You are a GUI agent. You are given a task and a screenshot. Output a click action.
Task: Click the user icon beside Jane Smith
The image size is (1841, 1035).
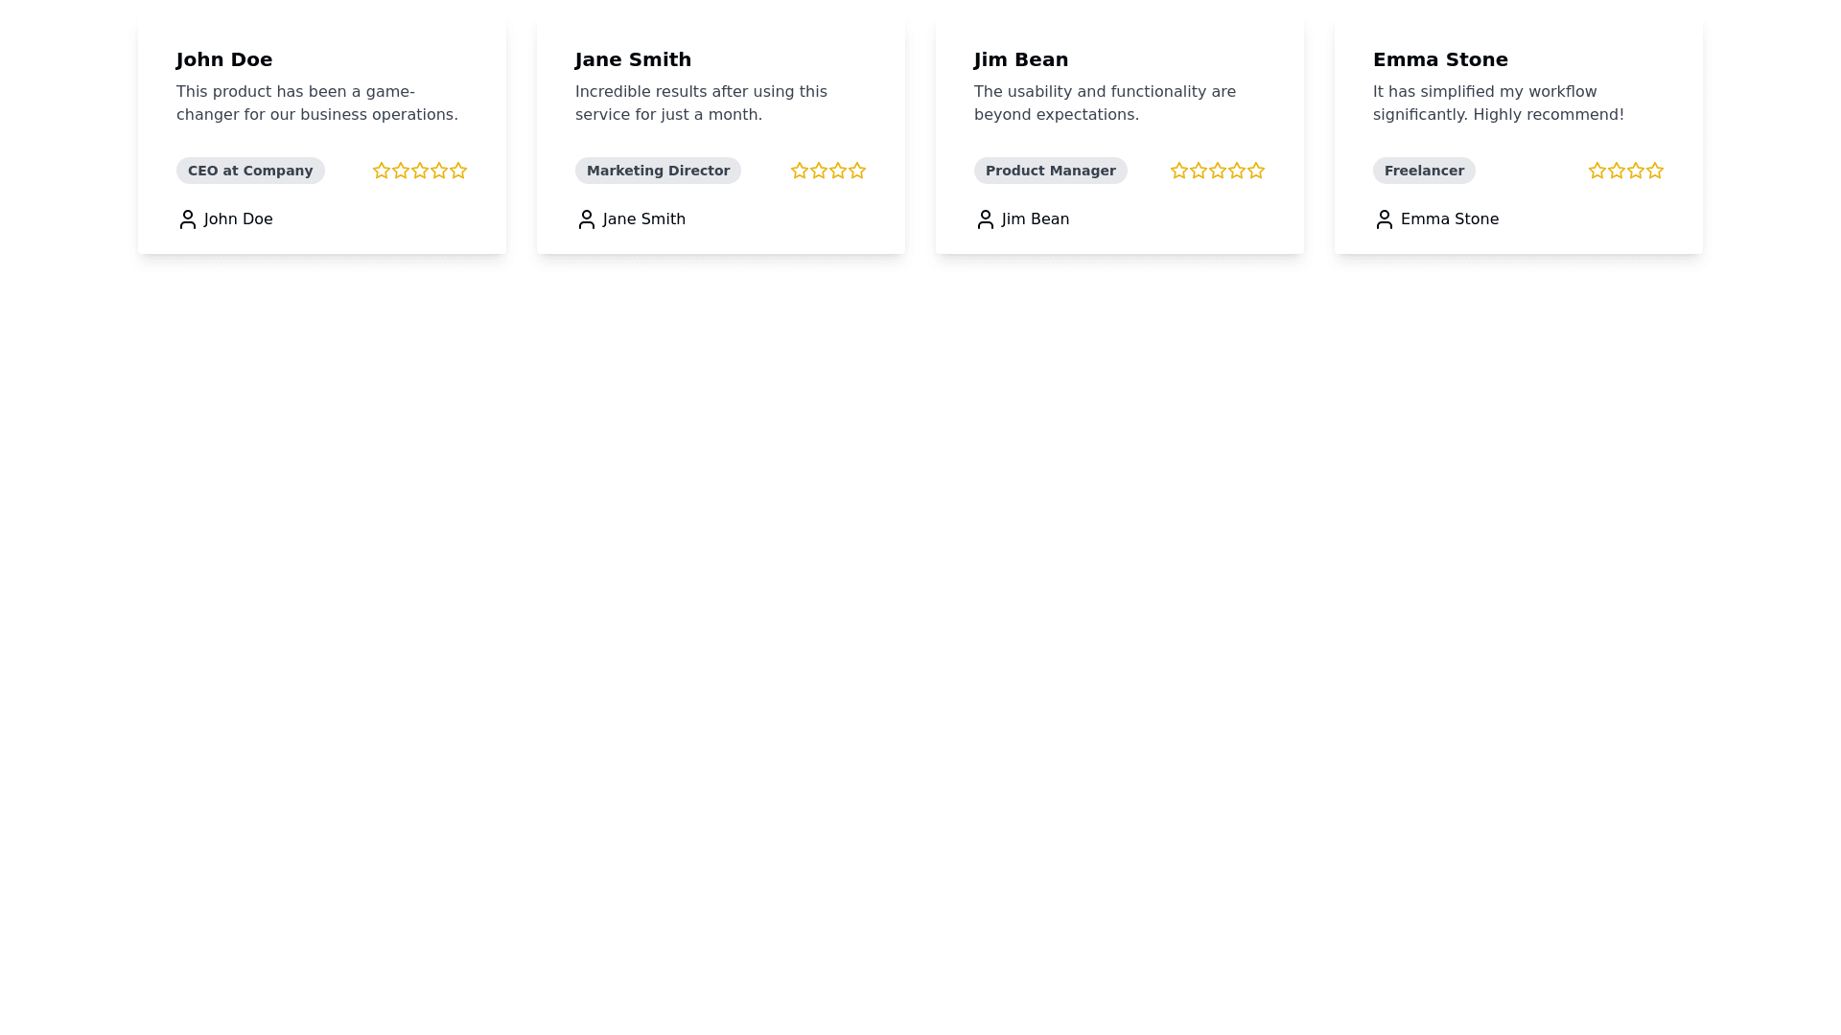[x=587, y=219]
